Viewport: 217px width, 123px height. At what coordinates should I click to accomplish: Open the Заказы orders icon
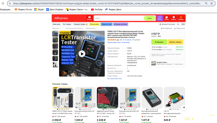point(167,18)
